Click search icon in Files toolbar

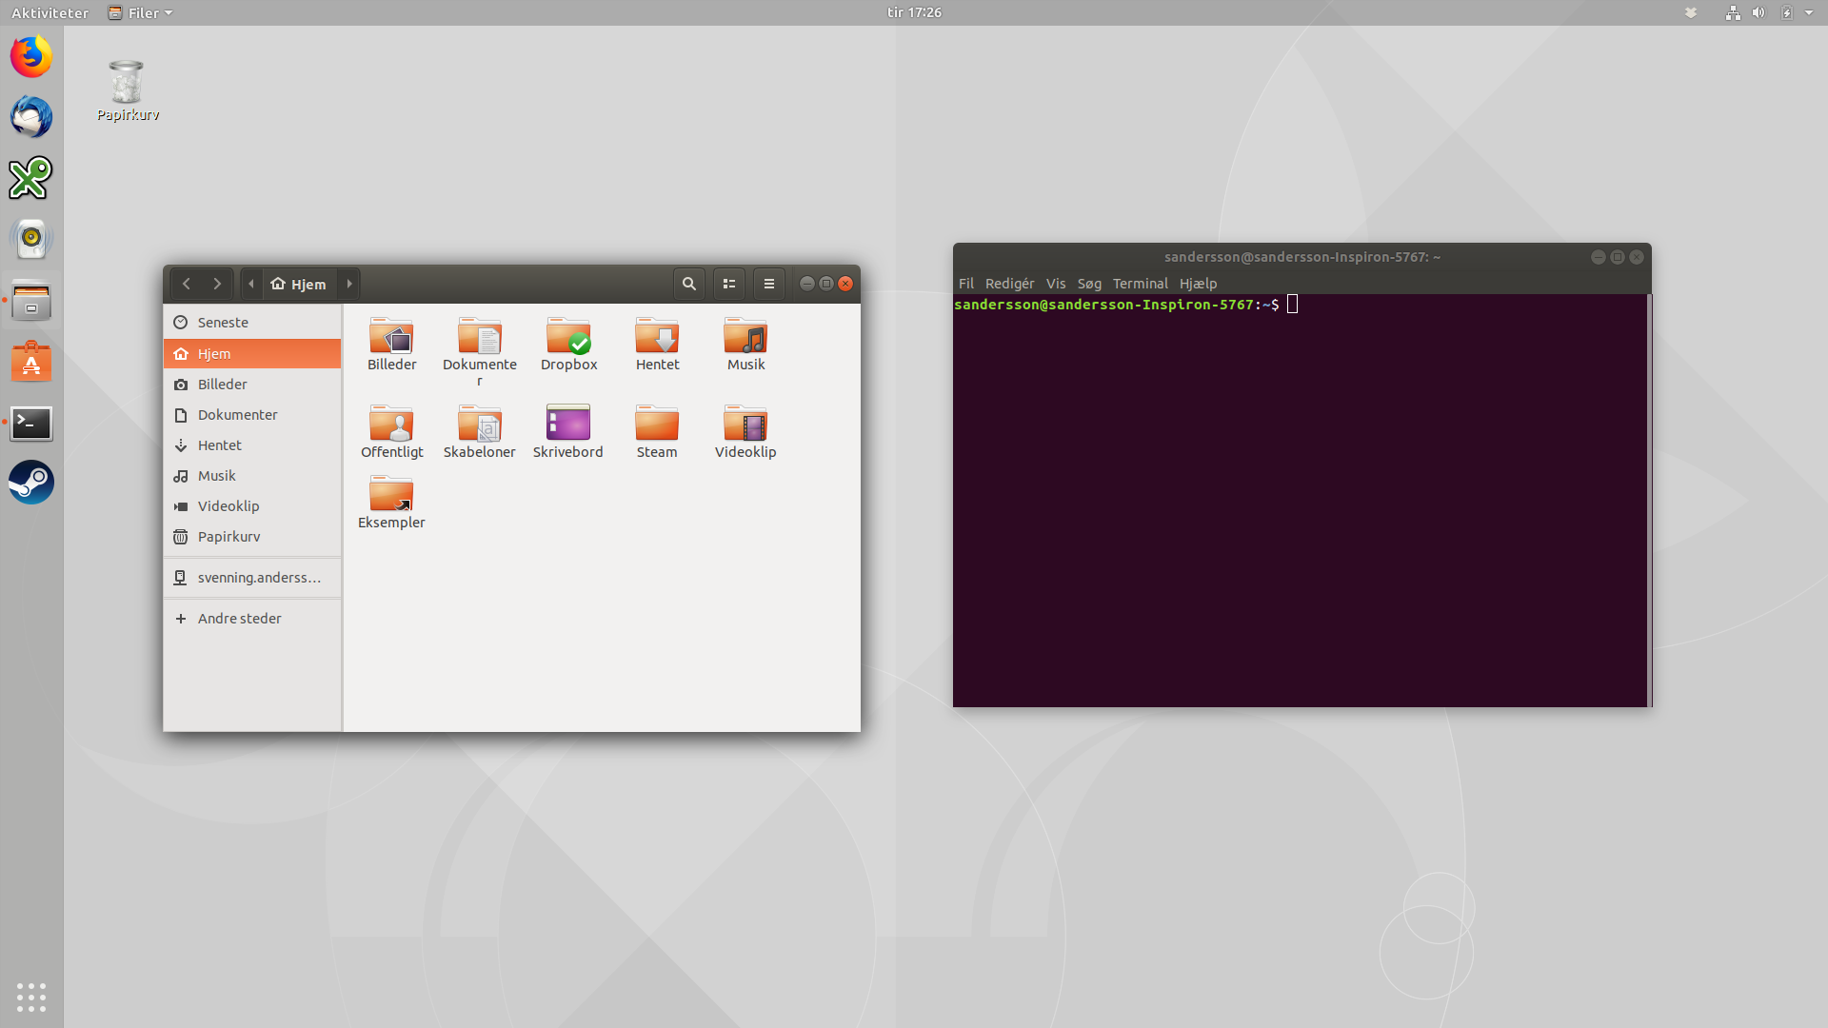(689, 284)
